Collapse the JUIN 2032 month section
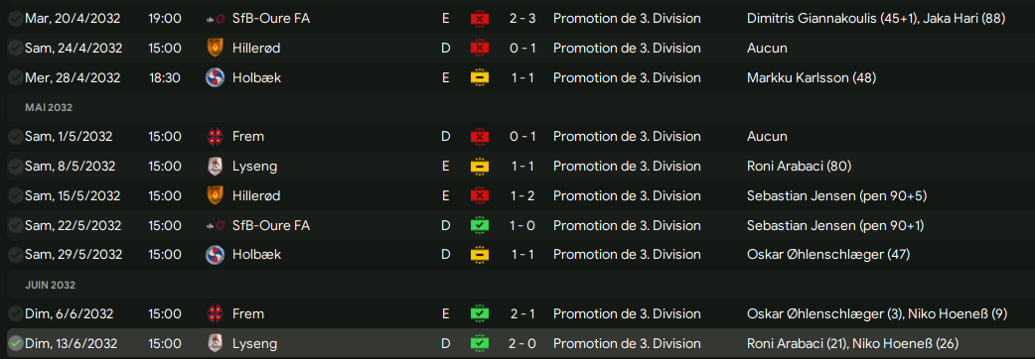1035x359 pixels. click(51, 286)
